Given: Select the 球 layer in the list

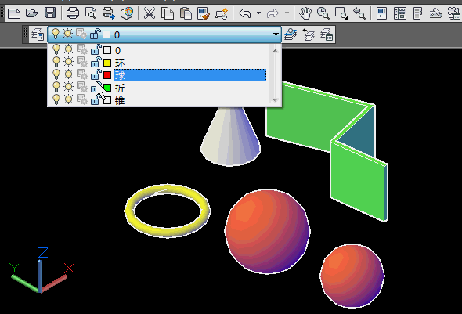Looking at the screenshot, I should coord(189,75).
